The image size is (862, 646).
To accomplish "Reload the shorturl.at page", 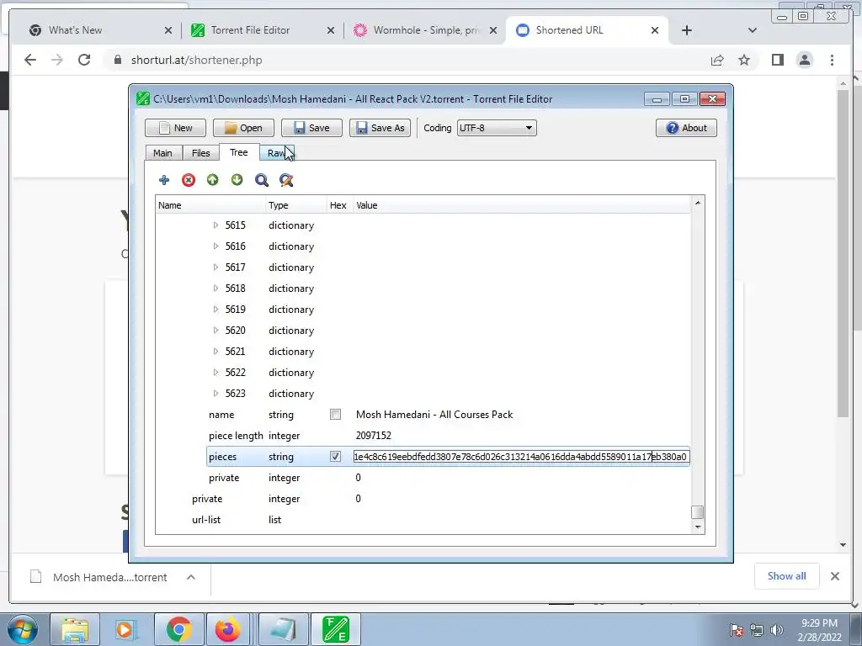I will [84, 60].
